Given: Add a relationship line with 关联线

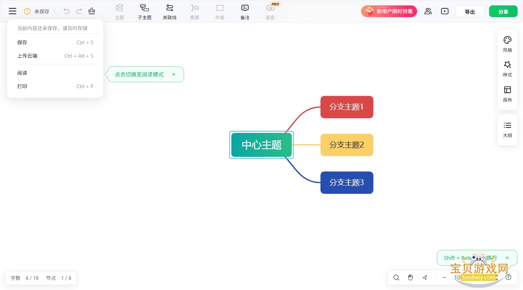Looking at the screenshot, I should click(169, 12).
